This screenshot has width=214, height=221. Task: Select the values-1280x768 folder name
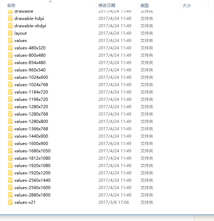pyautogui.click(x=31, y=114)
